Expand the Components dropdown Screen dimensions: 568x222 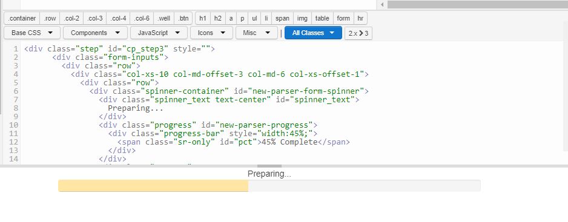(x=95, y=33)
